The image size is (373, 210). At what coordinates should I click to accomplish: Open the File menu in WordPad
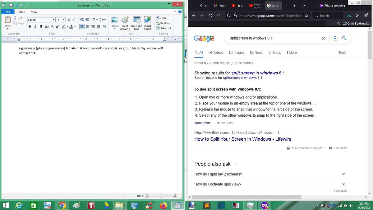tap(8, 12)
